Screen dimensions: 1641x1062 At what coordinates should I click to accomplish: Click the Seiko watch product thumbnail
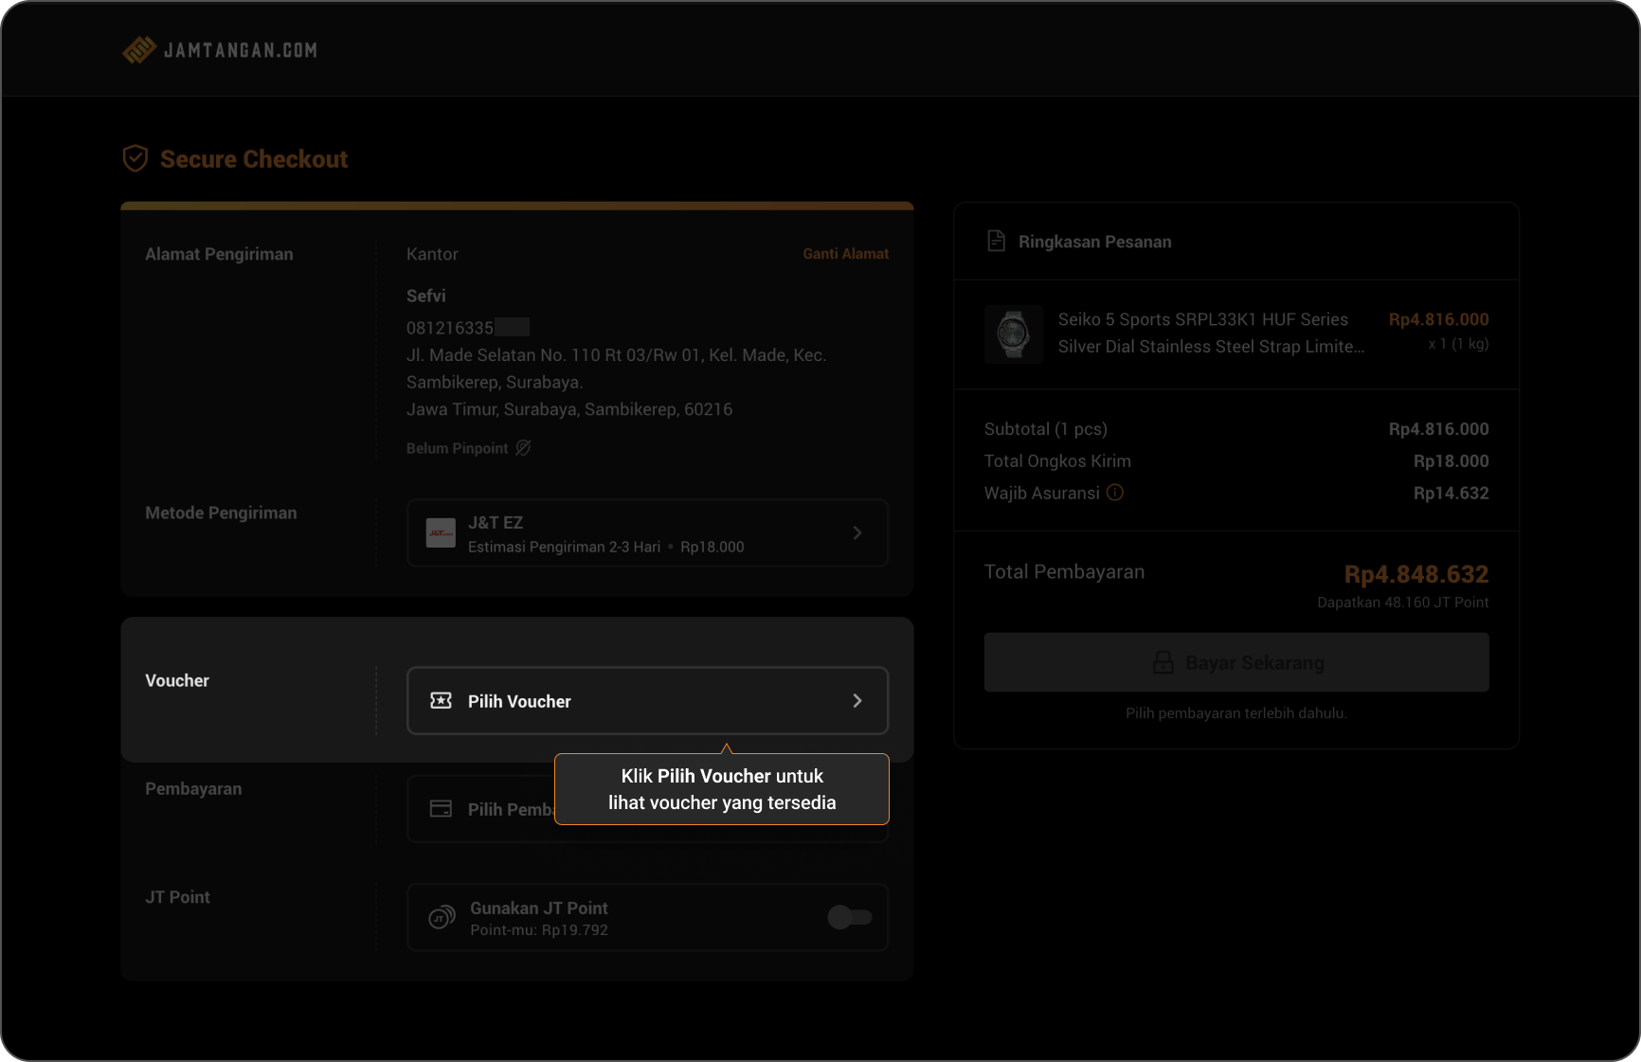click(x=1014, y=333)
